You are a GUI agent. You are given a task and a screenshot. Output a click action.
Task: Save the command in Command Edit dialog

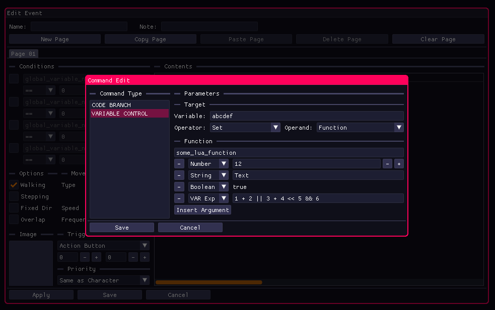point(122,228)
